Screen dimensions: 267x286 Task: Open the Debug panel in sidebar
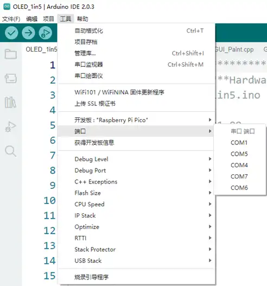10,126
